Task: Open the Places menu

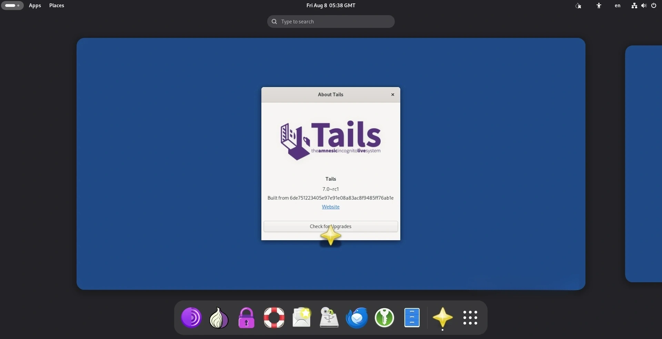Action: [x=57, y=6]
